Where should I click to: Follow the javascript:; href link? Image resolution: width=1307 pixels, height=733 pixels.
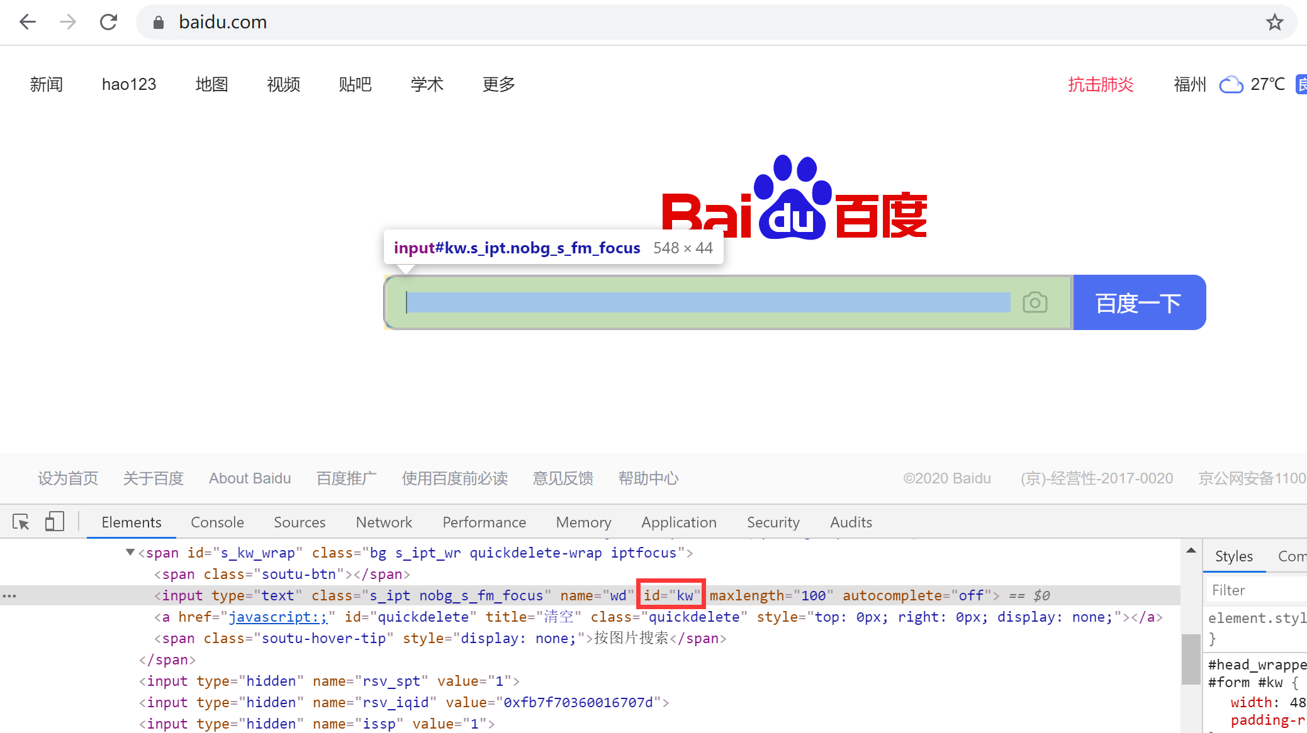[x=278, y=617]
